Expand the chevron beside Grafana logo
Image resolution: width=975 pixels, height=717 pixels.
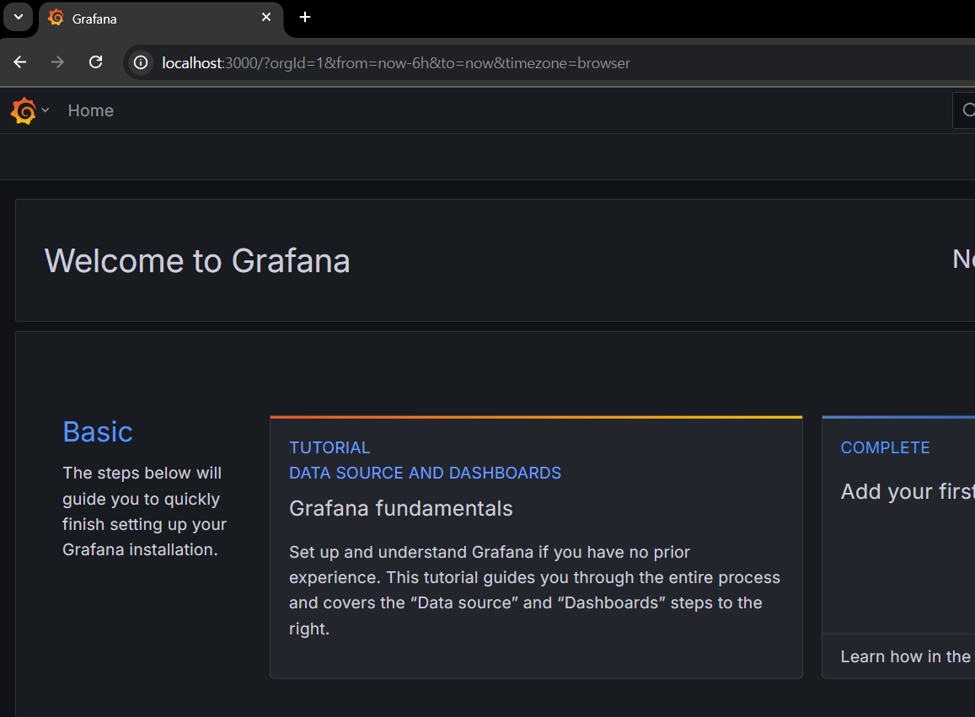[45, 110]
